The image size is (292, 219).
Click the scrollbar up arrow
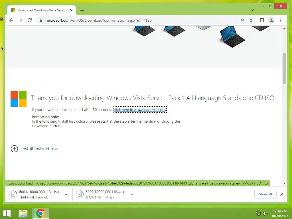point(284,28)
